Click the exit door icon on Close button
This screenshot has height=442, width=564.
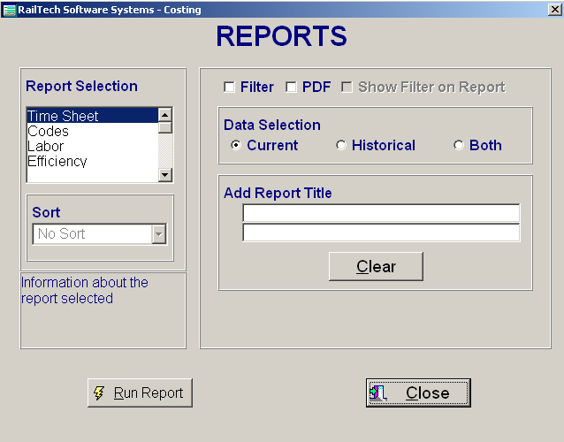[x=378, y=393]
